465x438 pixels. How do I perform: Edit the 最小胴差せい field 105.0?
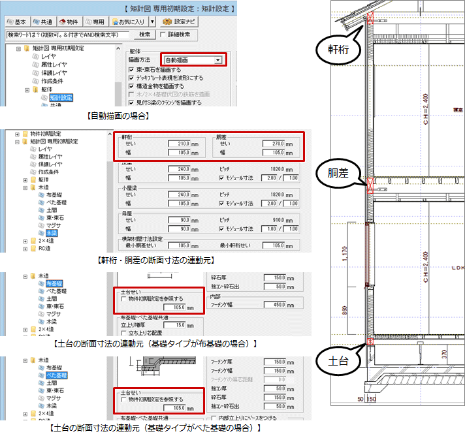[x=179, y=245]
